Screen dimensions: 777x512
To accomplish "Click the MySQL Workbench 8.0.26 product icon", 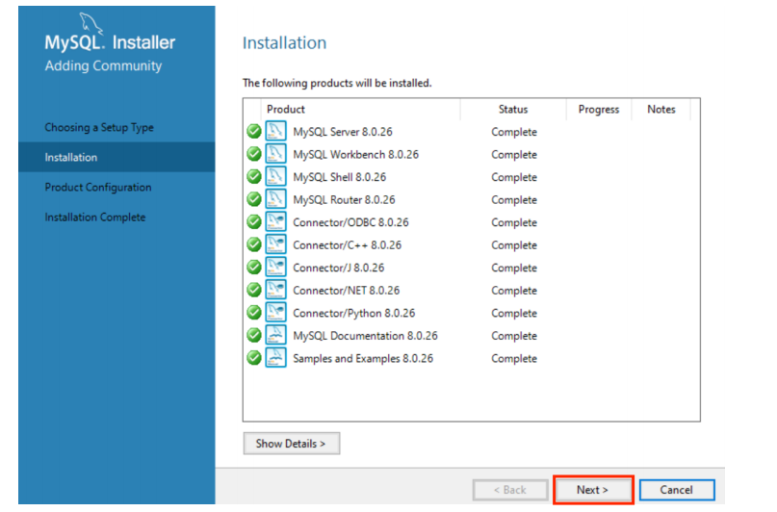I will (275, 154).
